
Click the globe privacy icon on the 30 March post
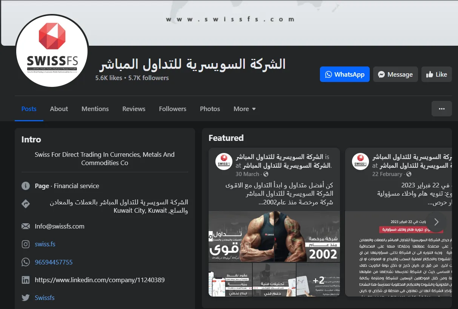[266, 174]
